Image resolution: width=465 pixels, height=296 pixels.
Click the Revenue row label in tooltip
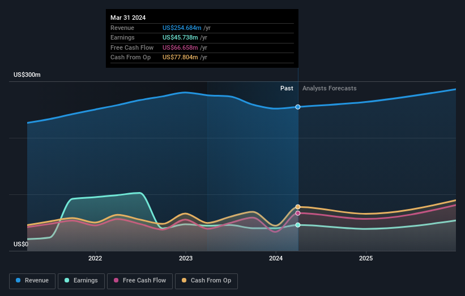pyautogui.click(x=122, y=28)
